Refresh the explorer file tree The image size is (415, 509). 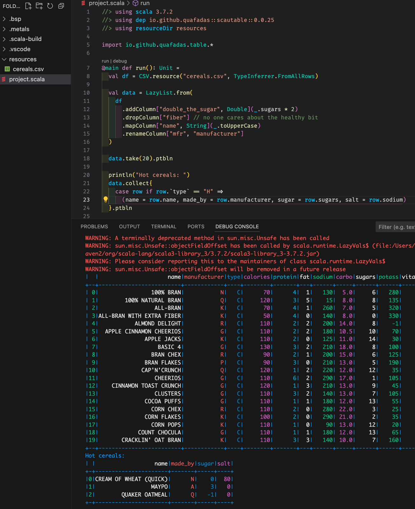pyautogui.click(x=50, y=6)
